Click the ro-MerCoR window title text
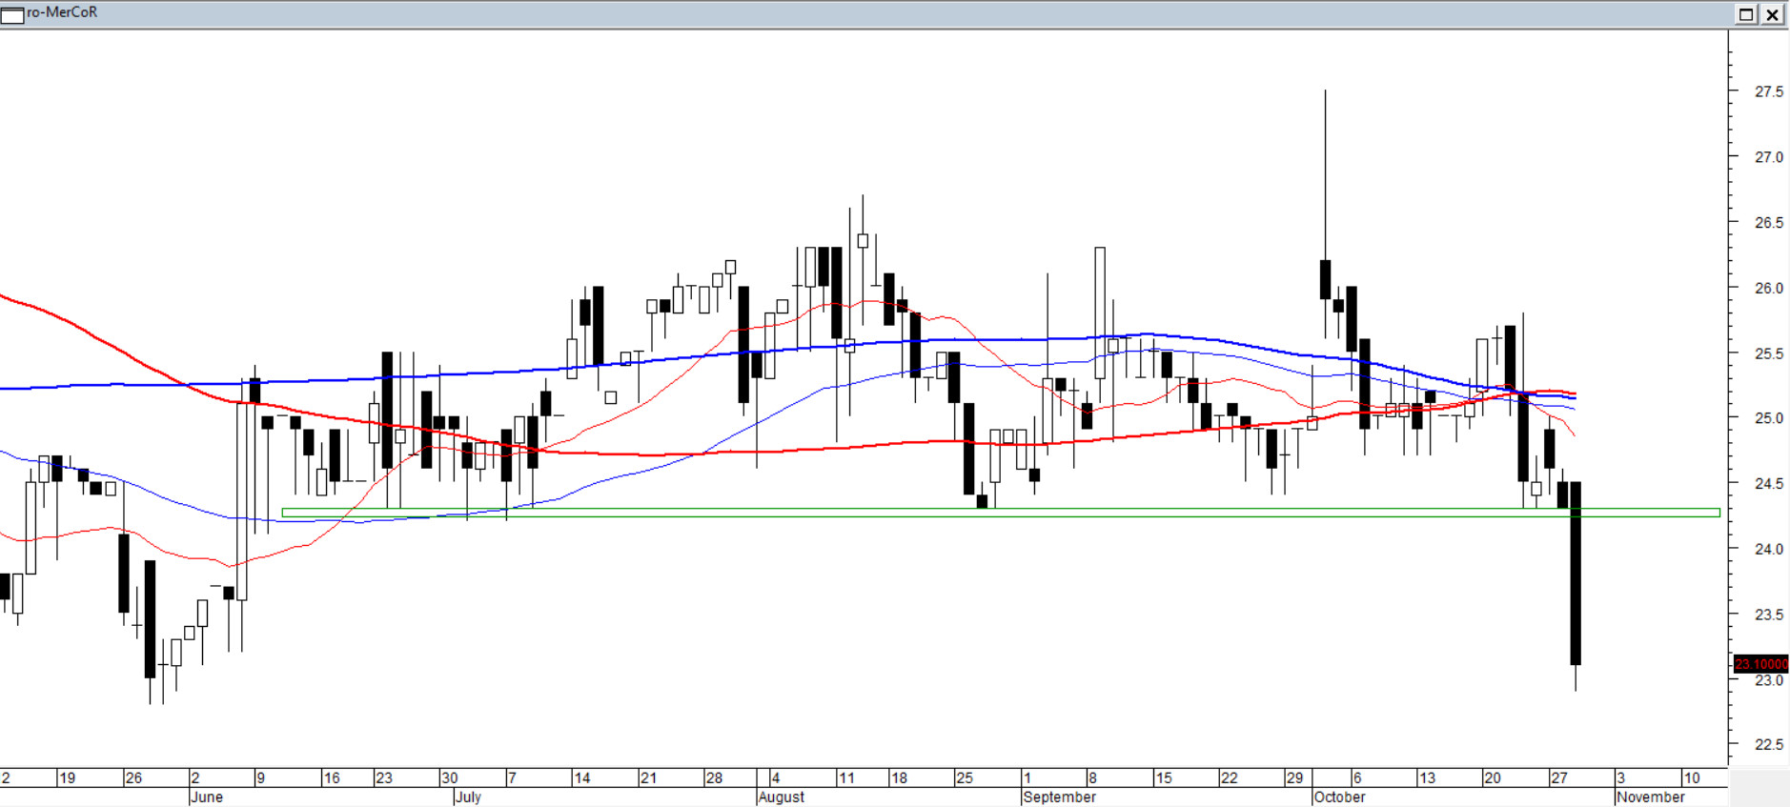Image resolution: width=1790 pixels, height=807 pixels. pyautogui.click(x=62, y=12)
